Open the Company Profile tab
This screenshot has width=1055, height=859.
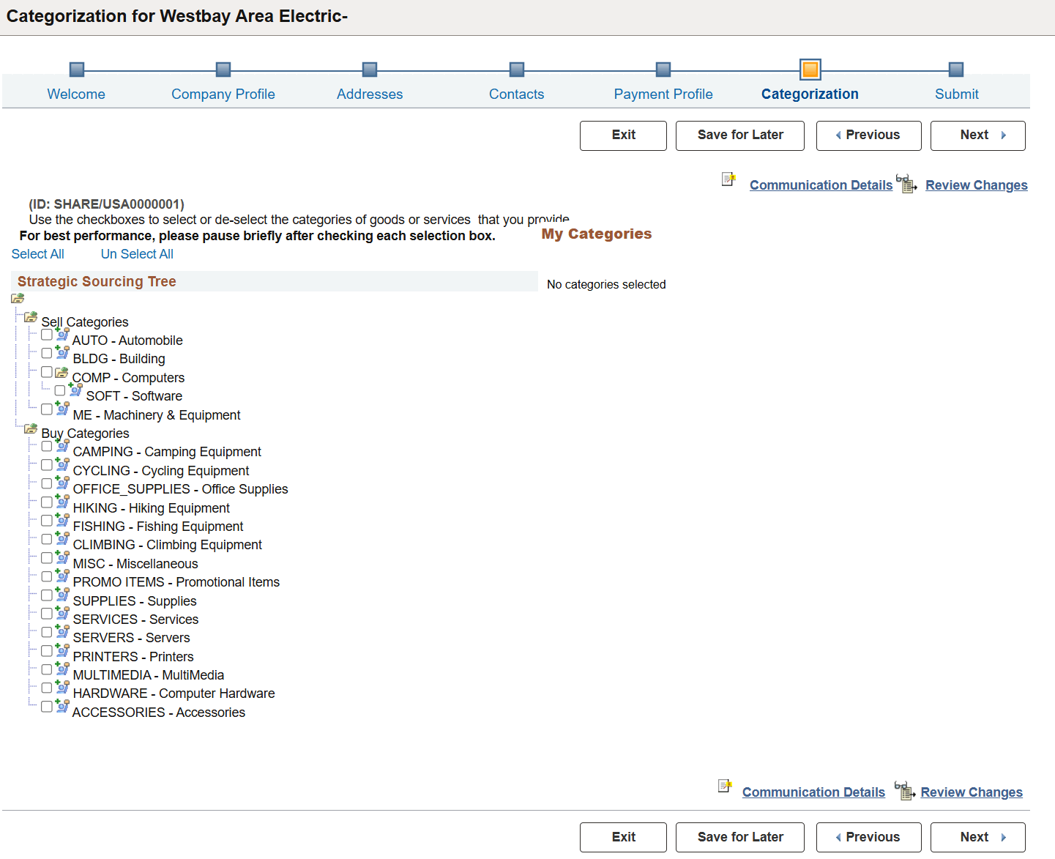coord(223,94)
